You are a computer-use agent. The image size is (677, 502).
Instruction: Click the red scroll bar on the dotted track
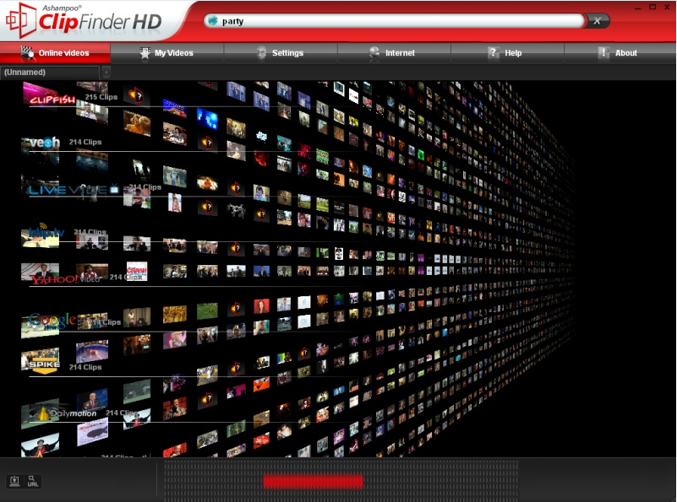pyautogui.click(x=313, y=481)
